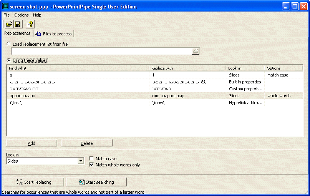Click the Replace with column header
310x196 pixels.
(187, 68)
